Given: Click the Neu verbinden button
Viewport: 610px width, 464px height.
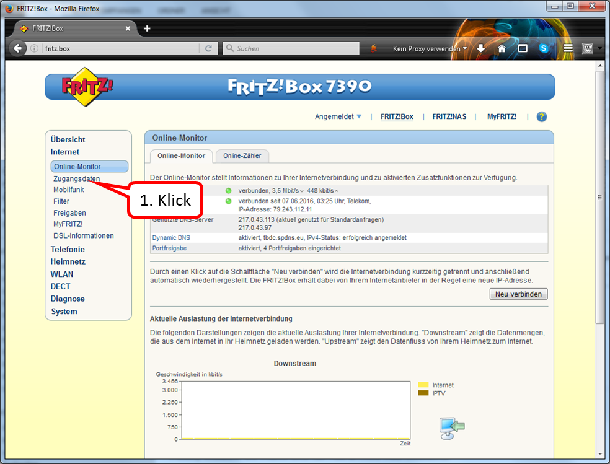Looking at the screenshot, I should coord(518,294).
